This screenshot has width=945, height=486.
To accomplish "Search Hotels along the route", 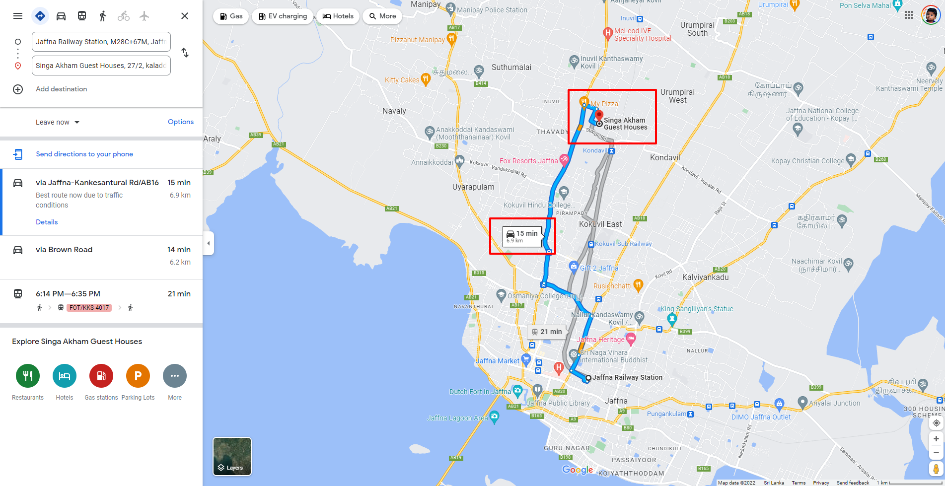I will pos(338,16).
